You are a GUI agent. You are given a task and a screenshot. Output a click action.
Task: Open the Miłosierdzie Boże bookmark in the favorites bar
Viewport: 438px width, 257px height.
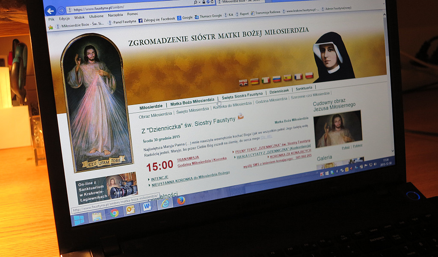(x=80, y=25)
